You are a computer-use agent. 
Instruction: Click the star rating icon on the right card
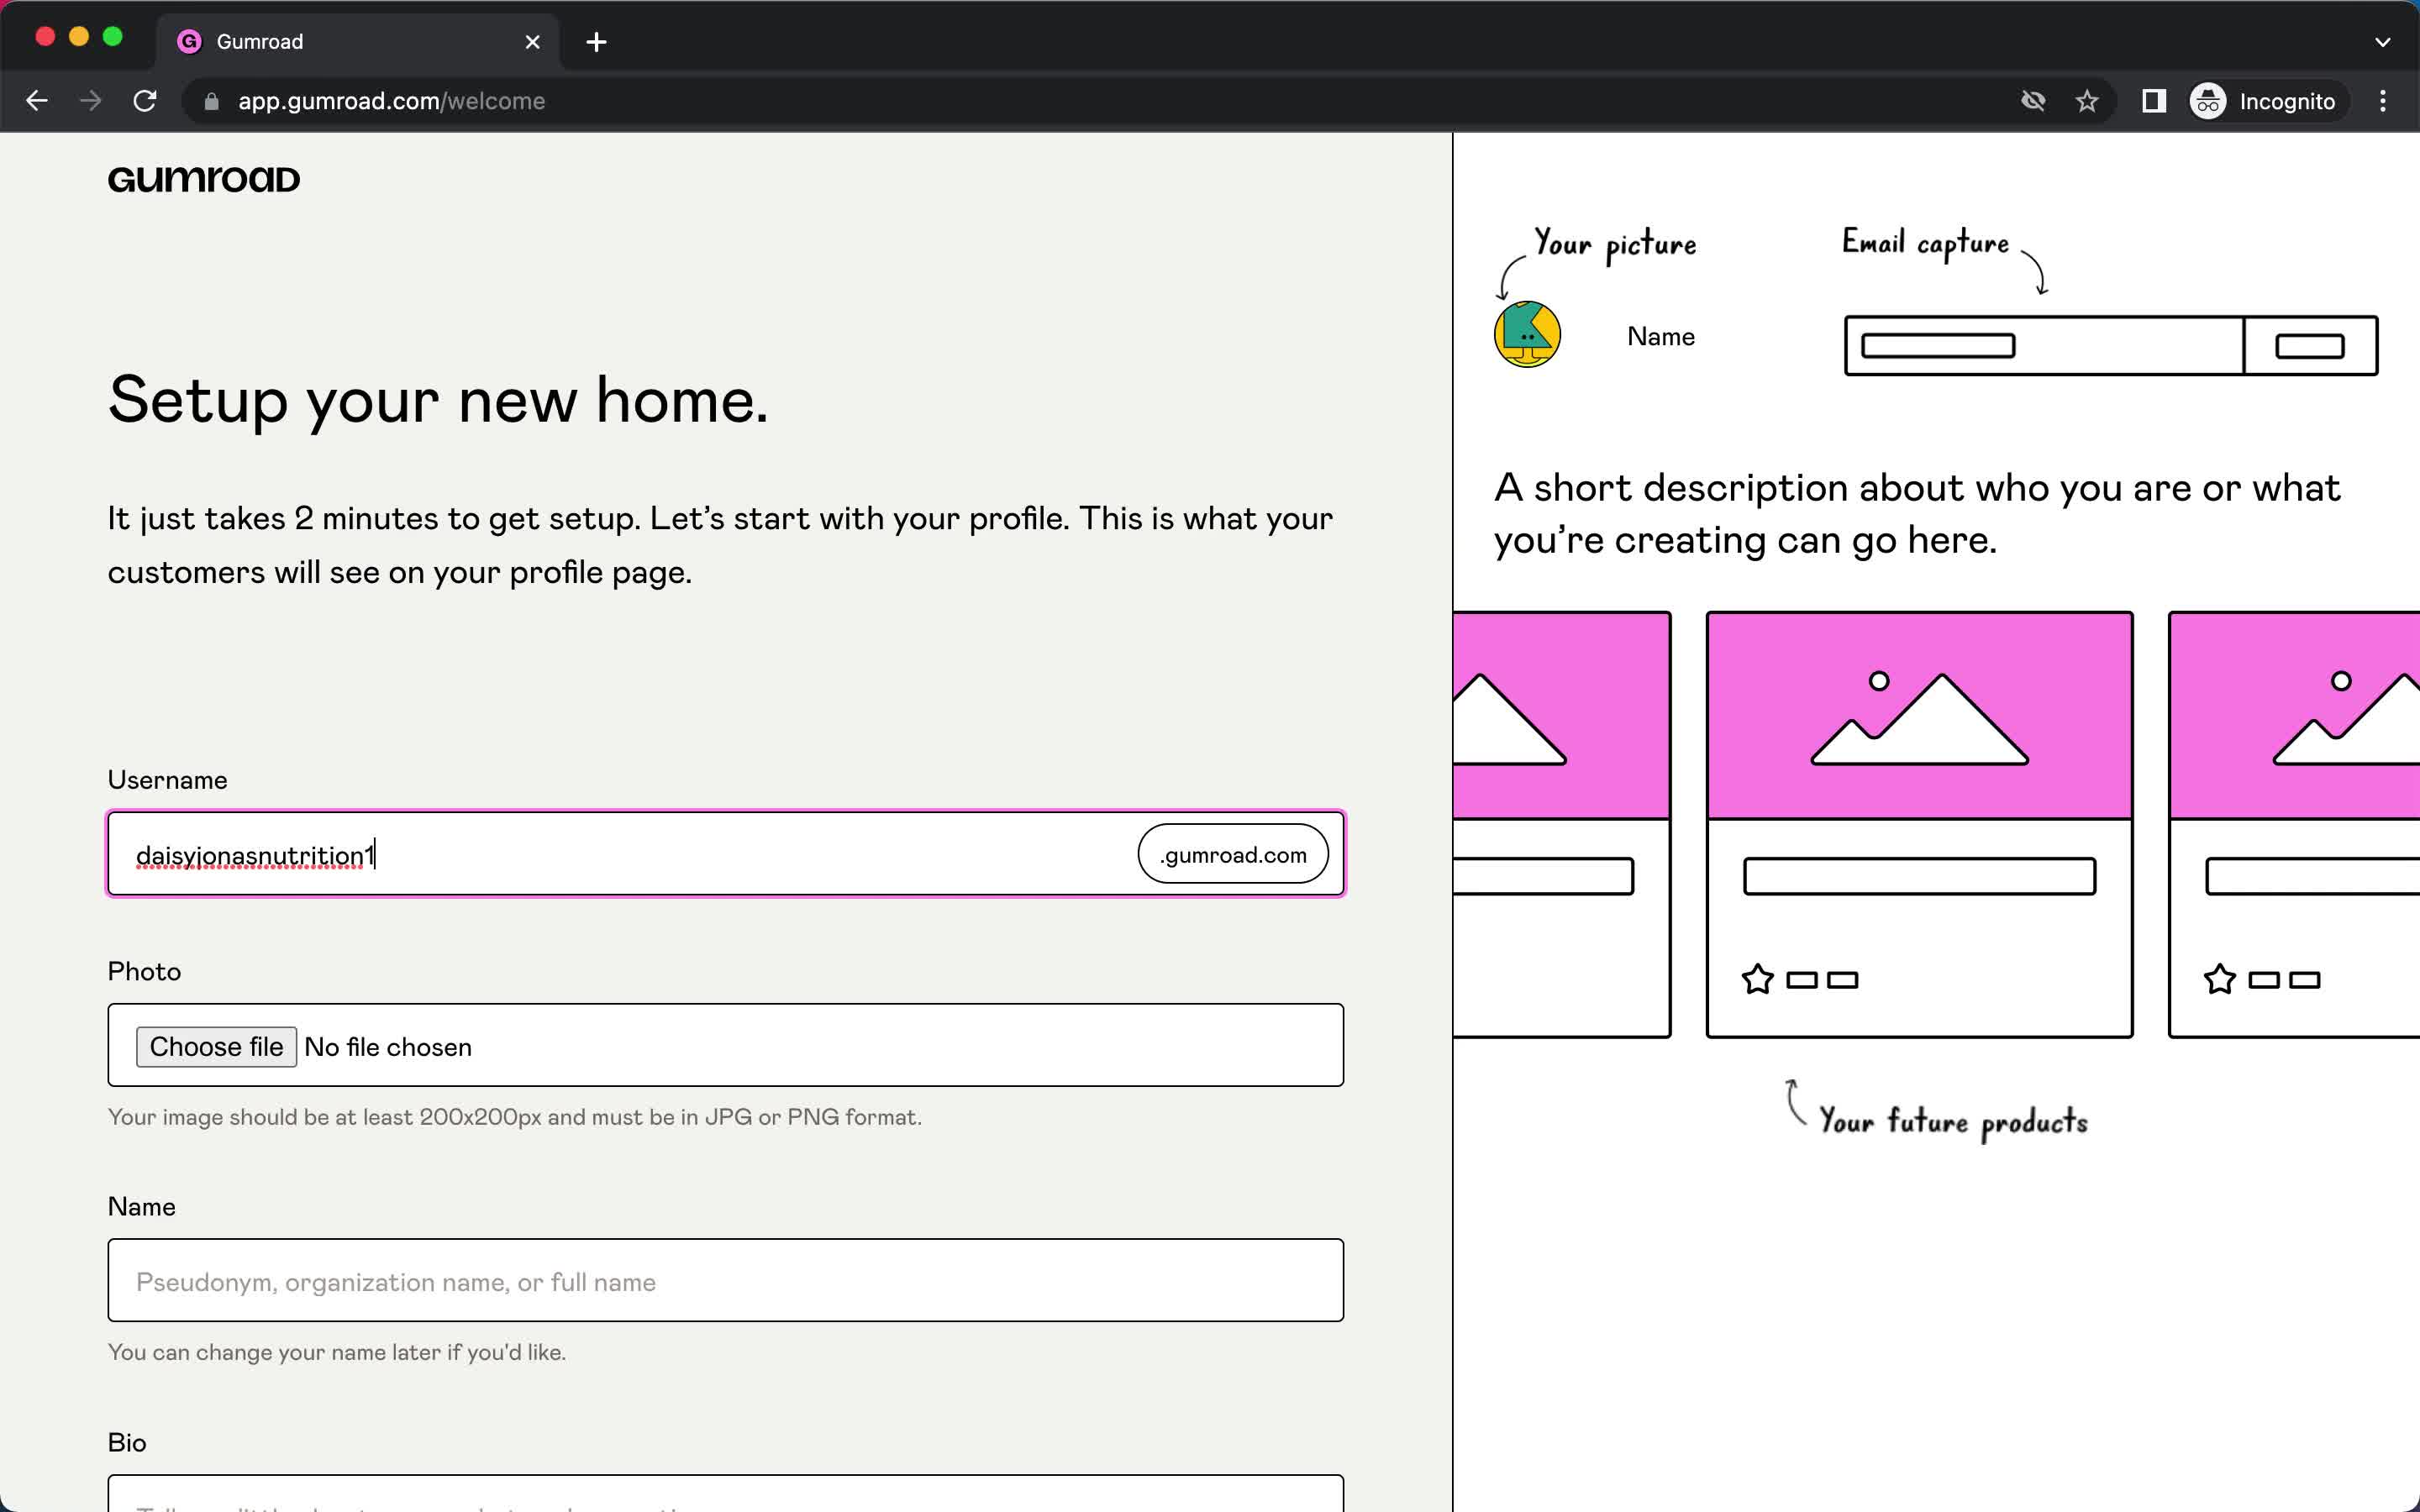[2219, 979]
